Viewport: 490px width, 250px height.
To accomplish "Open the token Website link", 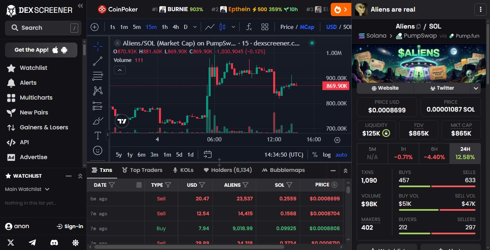I will click(x=385, y=88).
